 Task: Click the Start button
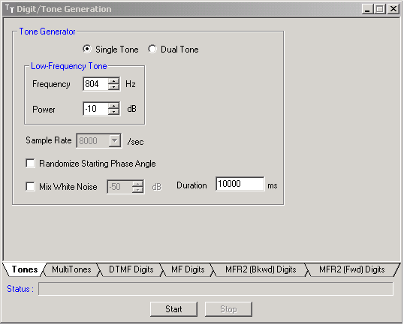click(x=173, y=309)
